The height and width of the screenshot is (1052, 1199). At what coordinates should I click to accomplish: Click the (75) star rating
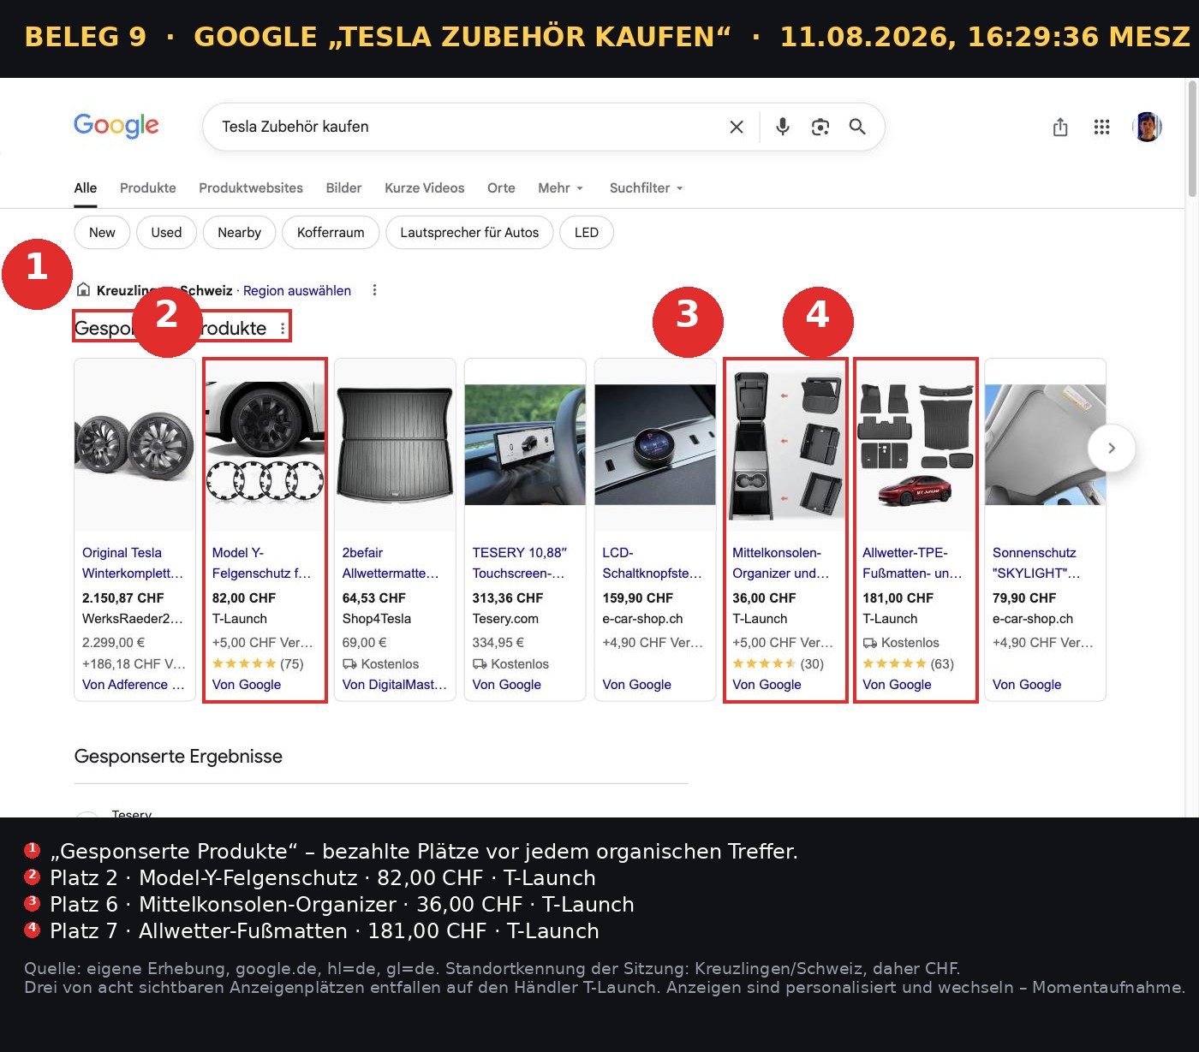tap(258, 663)
